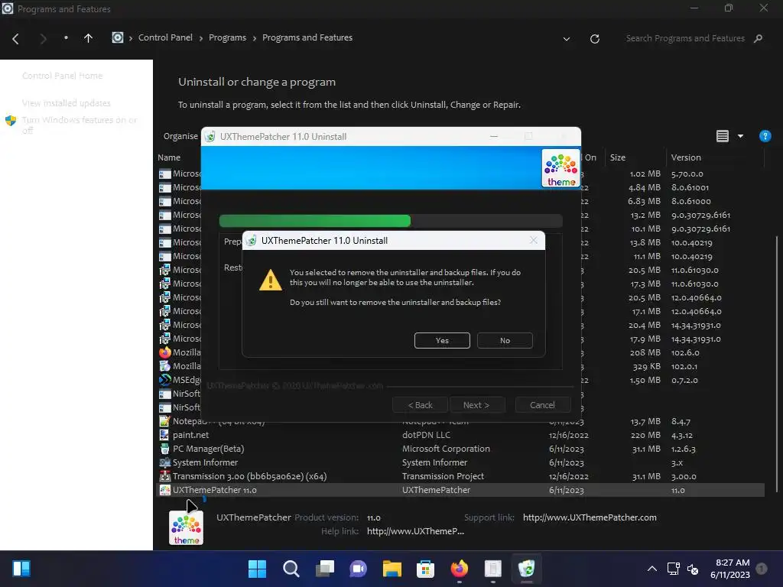Open the view options dropdown arrow
The height and width of the screenshot is (587, 783).
coord(740,136)
